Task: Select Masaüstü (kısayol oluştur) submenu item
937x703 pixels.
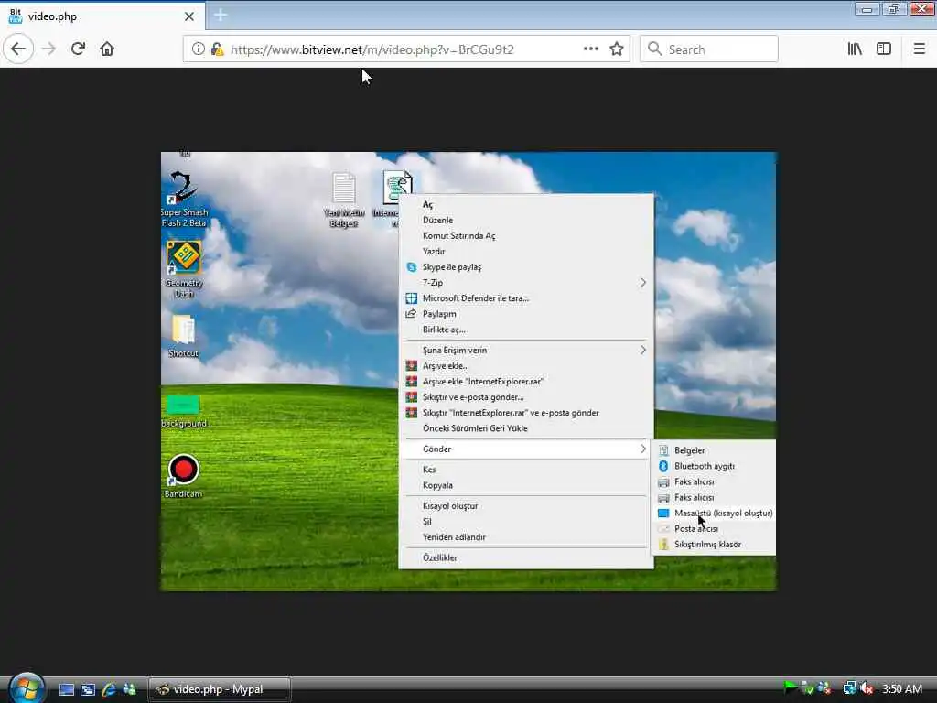Action: click(x=715, y=513)
